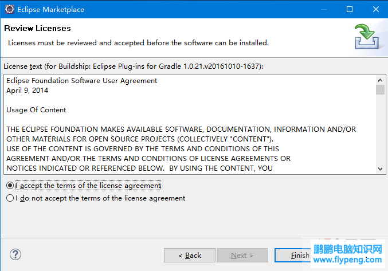
Task: Select I do not accept the terms
Action: coord(10,198)
